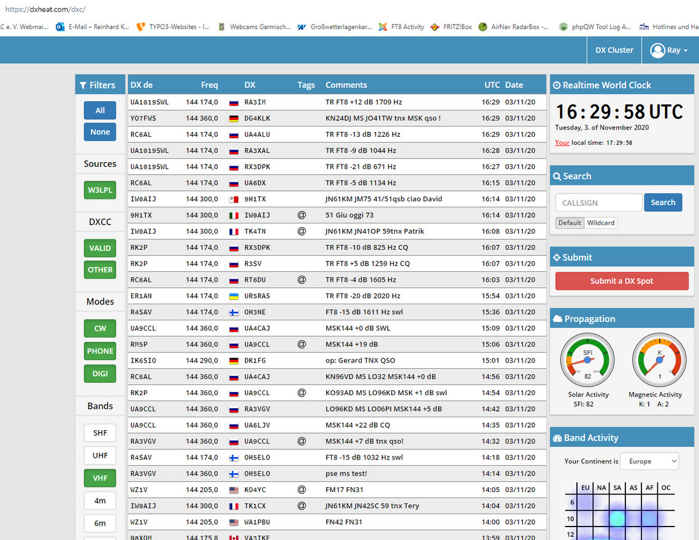The image size is (699, 540).
Task: Click the blue Search button
Action: [663, 202]
